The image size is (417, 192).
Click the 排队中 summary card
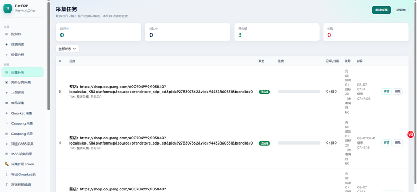[x=188, y=32]
